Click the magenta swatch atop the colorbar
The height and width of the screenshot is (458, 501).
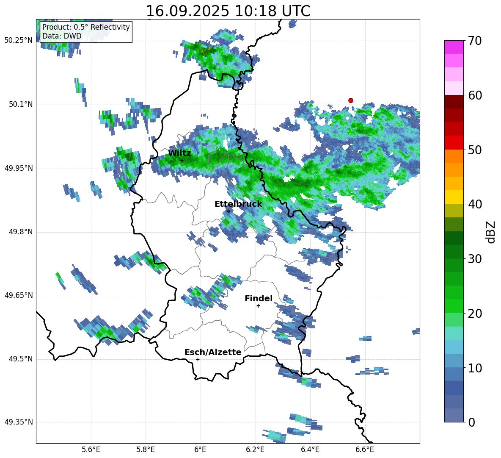[x=454, y=47]
